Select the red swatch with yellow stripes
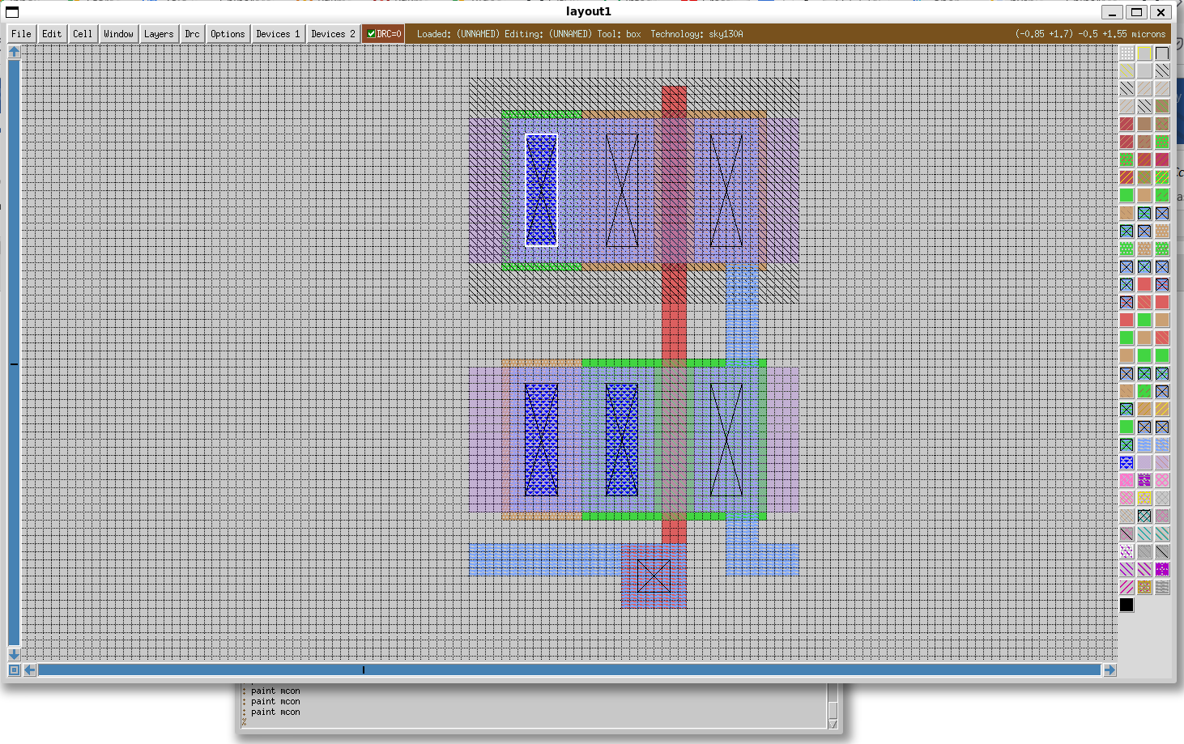 (1127, 177)
